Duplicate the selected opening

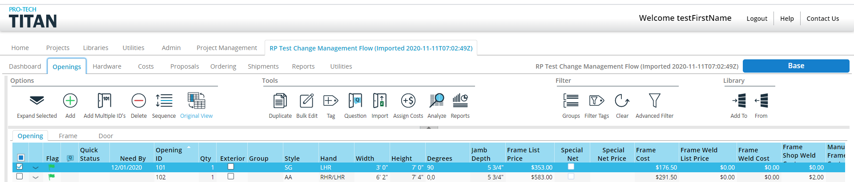280,101
